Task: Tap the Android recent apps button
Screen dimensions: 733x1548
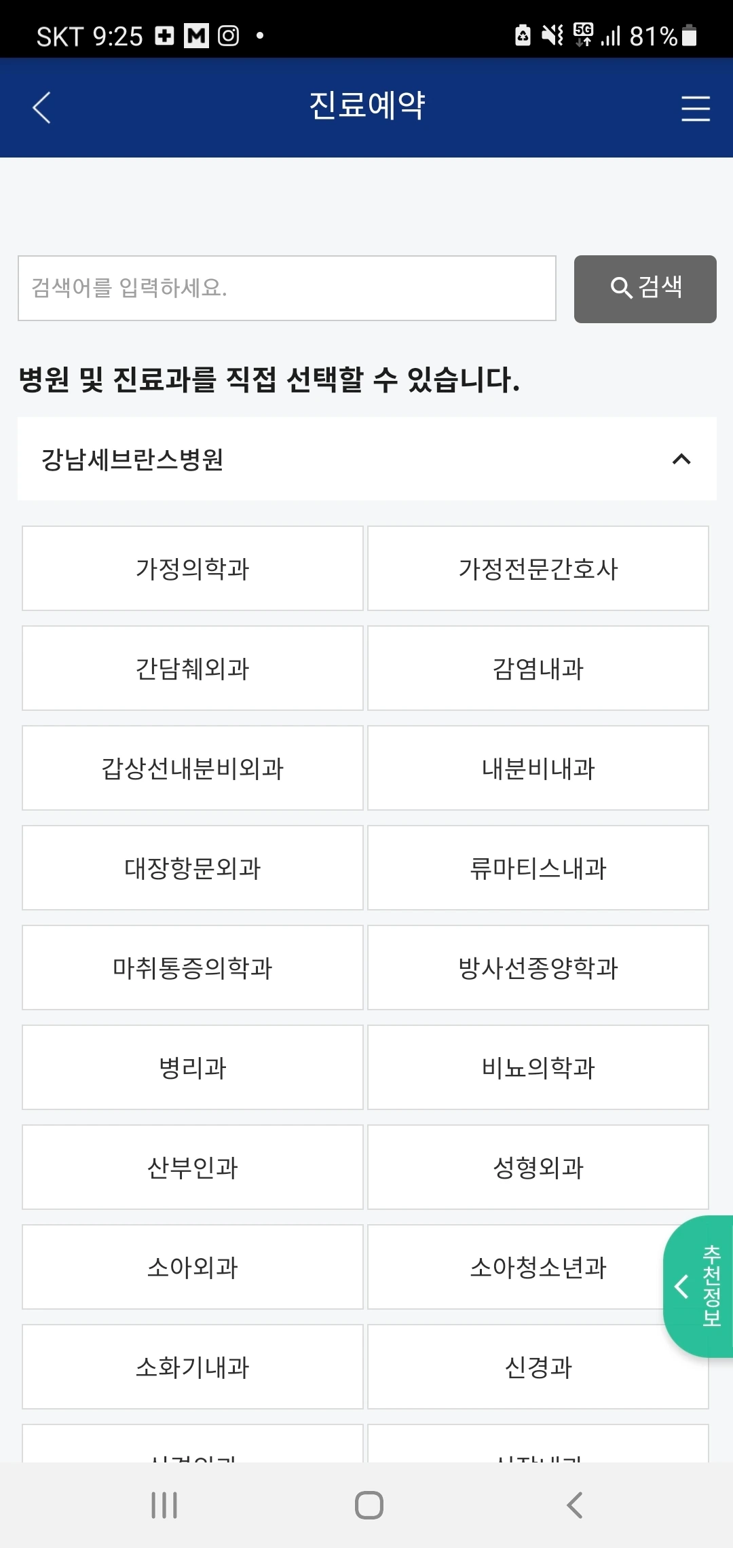Action: (x=164, y=1505)
